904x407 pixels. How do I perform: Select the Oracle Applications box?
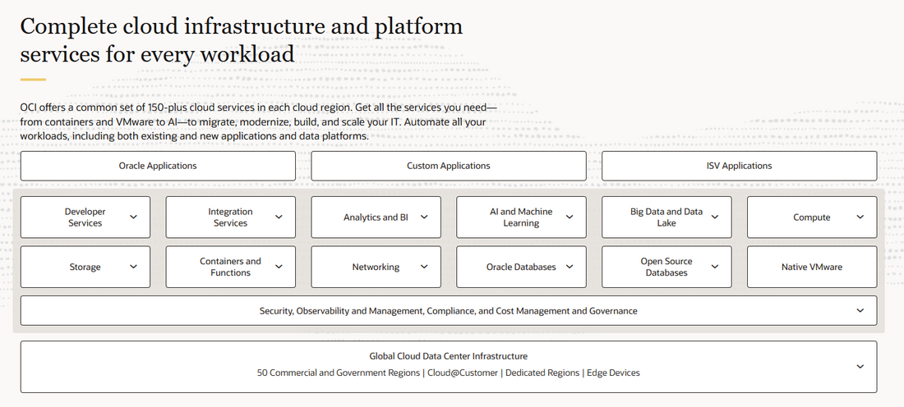158,166
